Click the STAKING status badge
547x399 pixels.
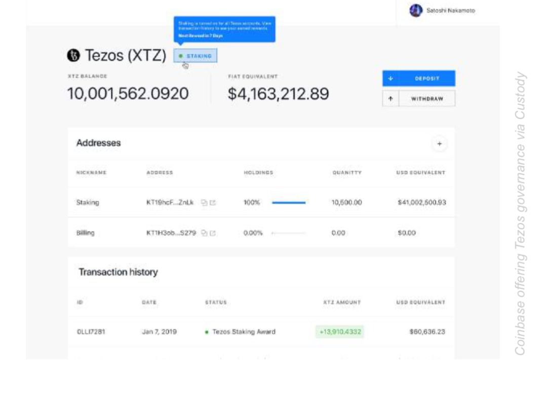196,56
